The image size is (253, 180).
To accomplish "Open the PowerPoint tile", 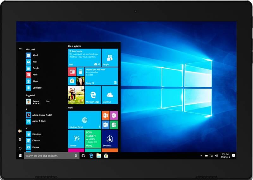I will 106,115.
